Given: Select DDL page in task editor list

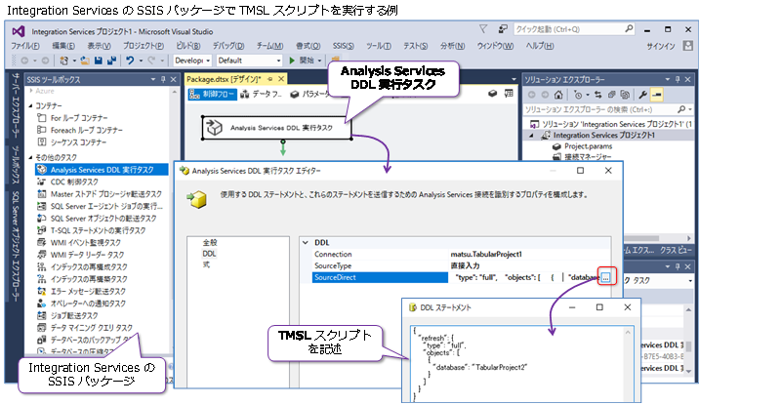Looking at the screenshot, I should 209,254.
